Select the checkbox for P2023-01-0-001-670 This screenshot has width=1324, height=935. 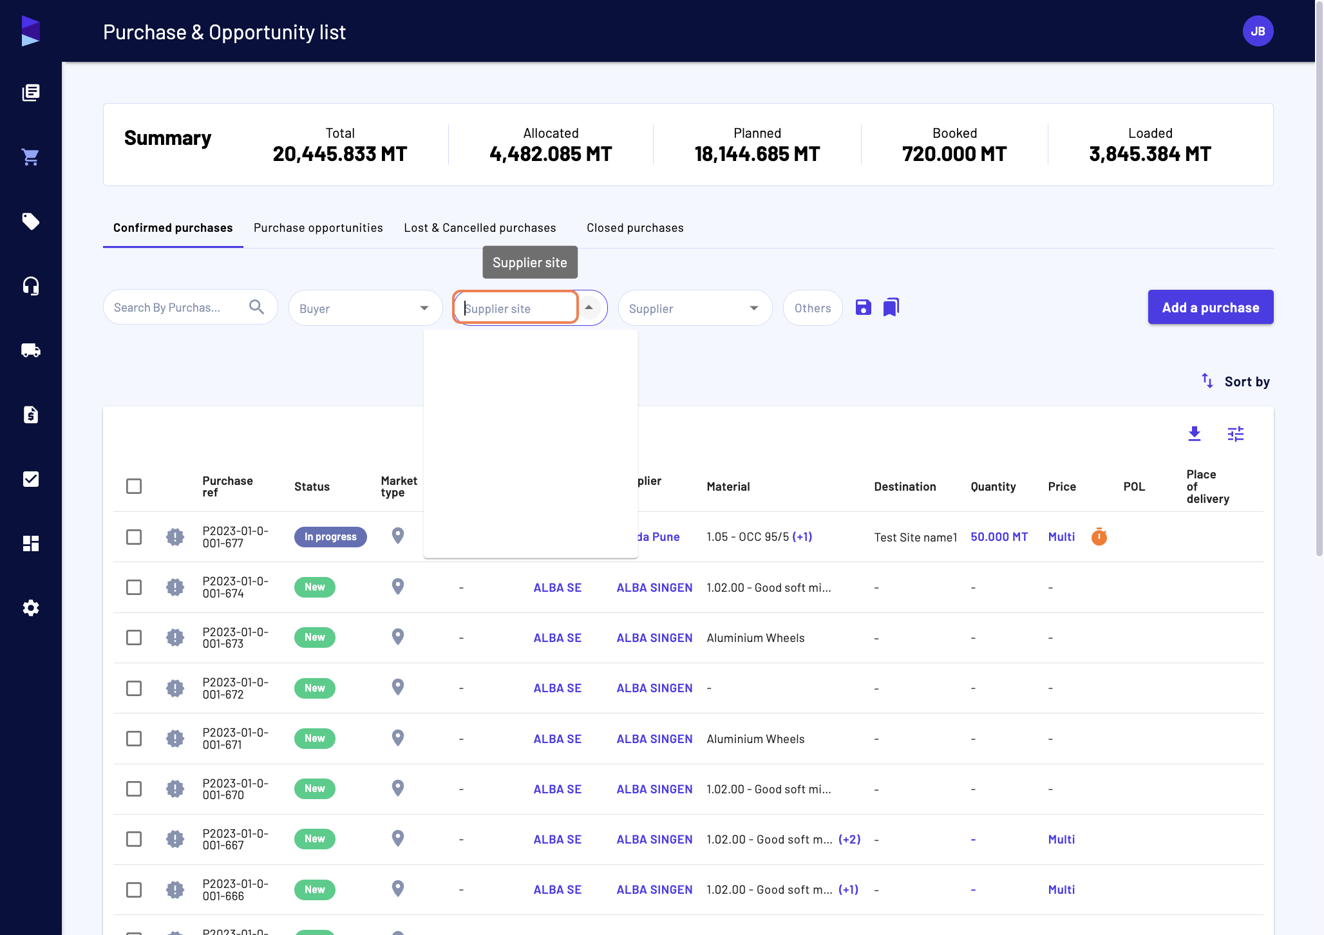point(134,789)
